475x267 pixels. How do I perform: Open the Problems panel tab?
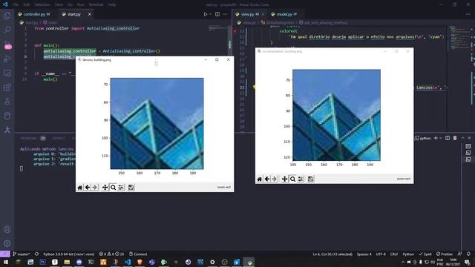tap(29, 138)
